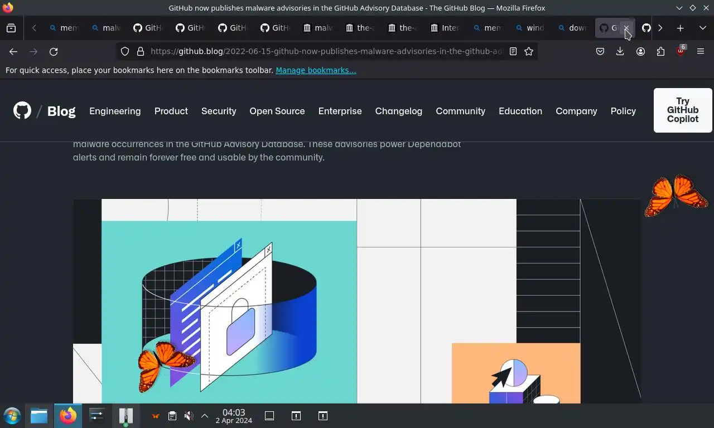This screenshot has width=714, height=428.
Task: List all tabs with the dropdown chevron
Action: (x=702, y=28)
